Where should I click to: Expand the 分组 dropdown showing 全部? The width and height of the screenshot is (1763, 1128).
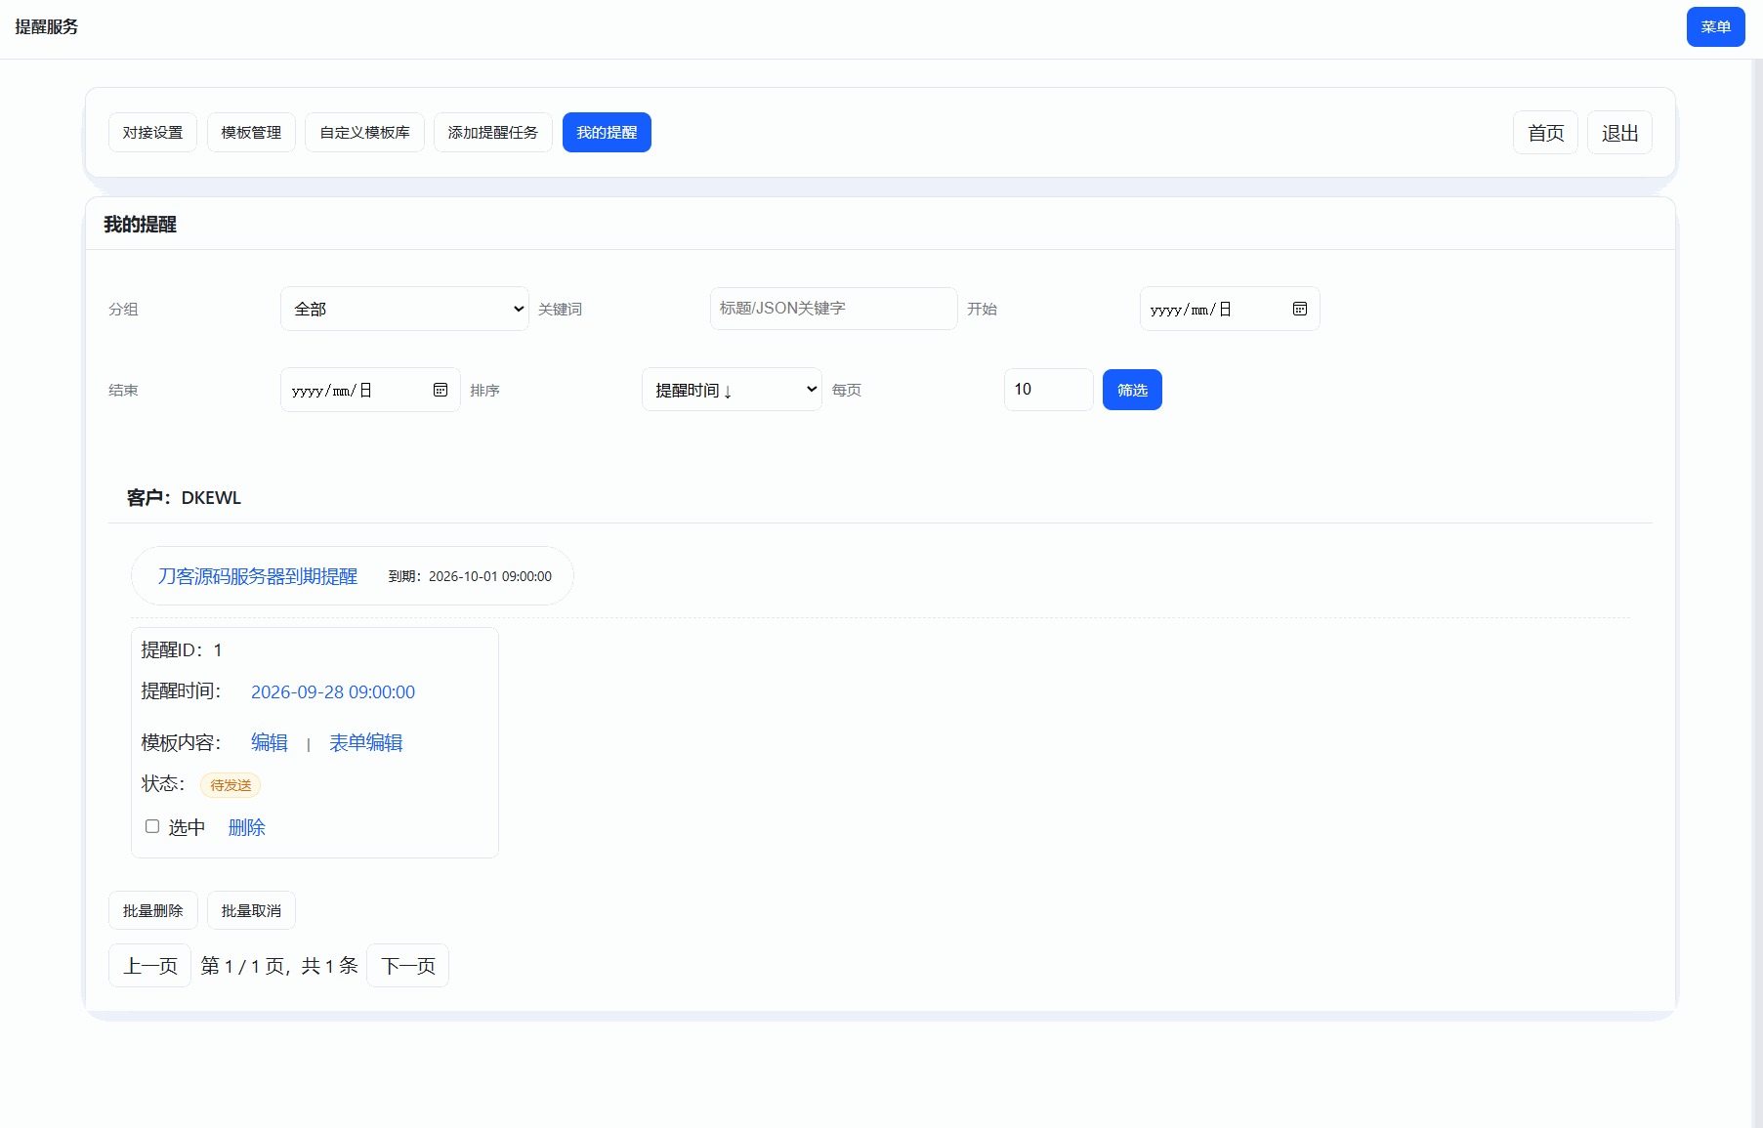404,309
